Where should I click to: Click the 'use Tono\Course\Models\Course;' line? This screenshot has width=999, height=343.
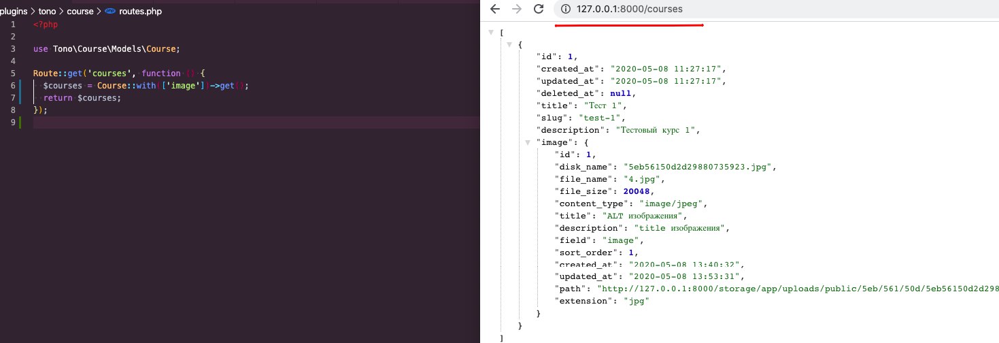[106, 49]
